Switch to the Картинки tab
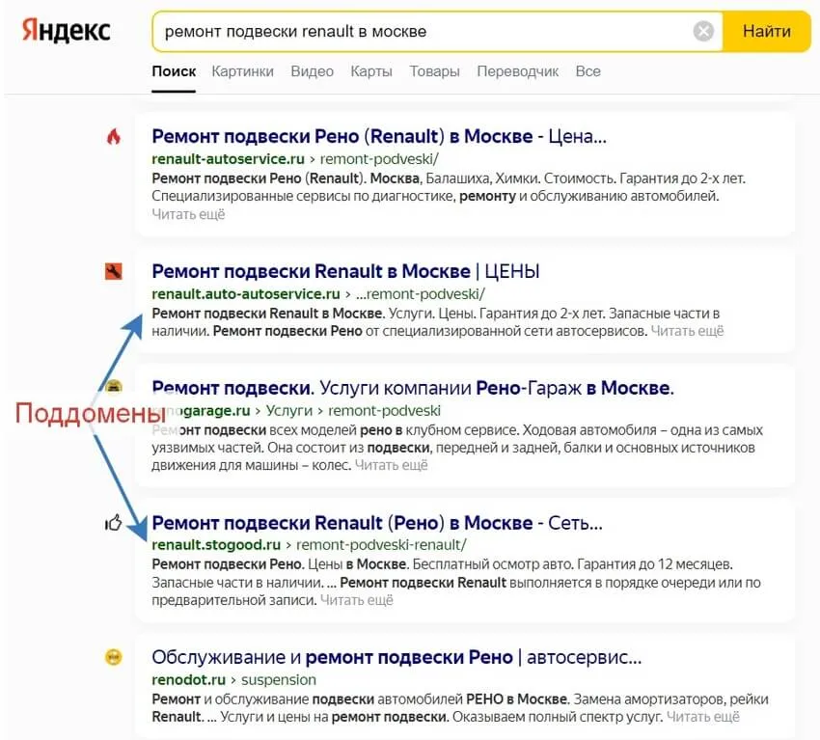The height and width of the screenshot is (740, 820). (x=242, y=70)
